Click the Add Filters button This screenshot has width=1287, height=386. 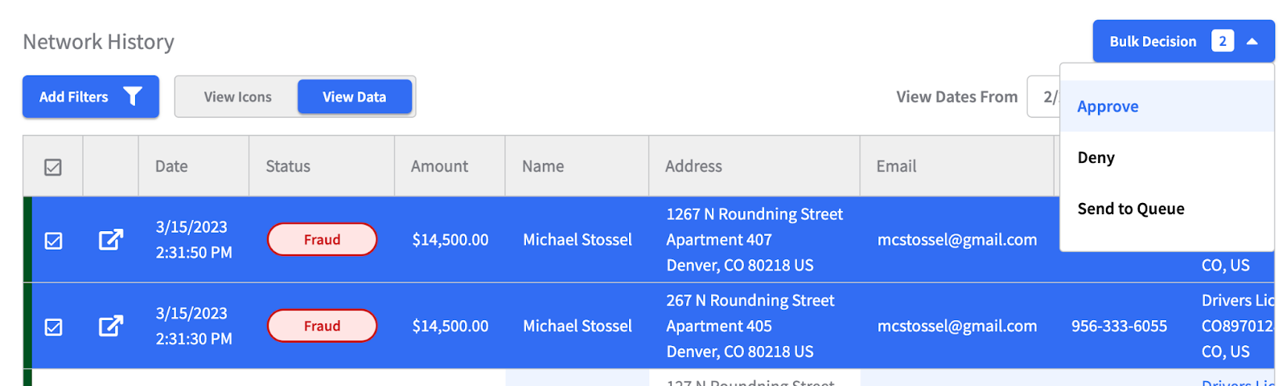[x=91, y=96]
